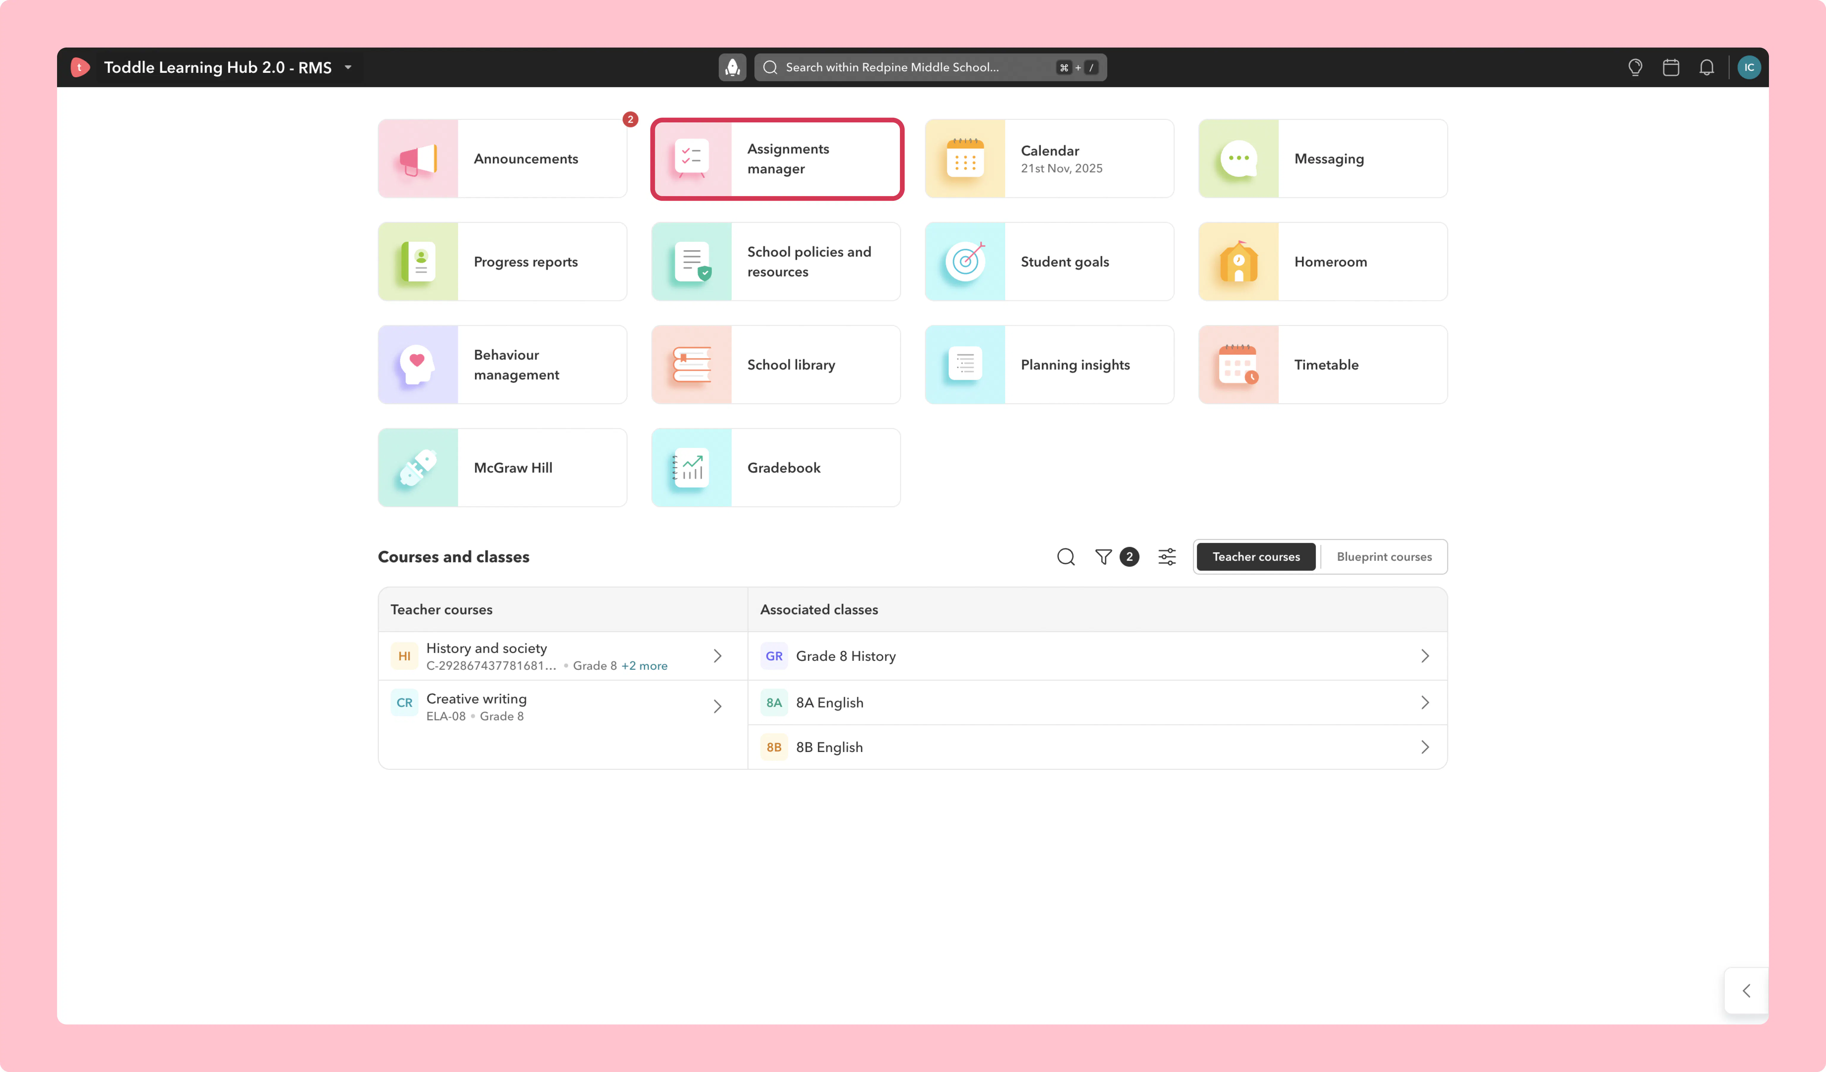This screenshot has width=1826, height=1072.
Task: Select the History and society course name
Action: [x=486, y=648]
